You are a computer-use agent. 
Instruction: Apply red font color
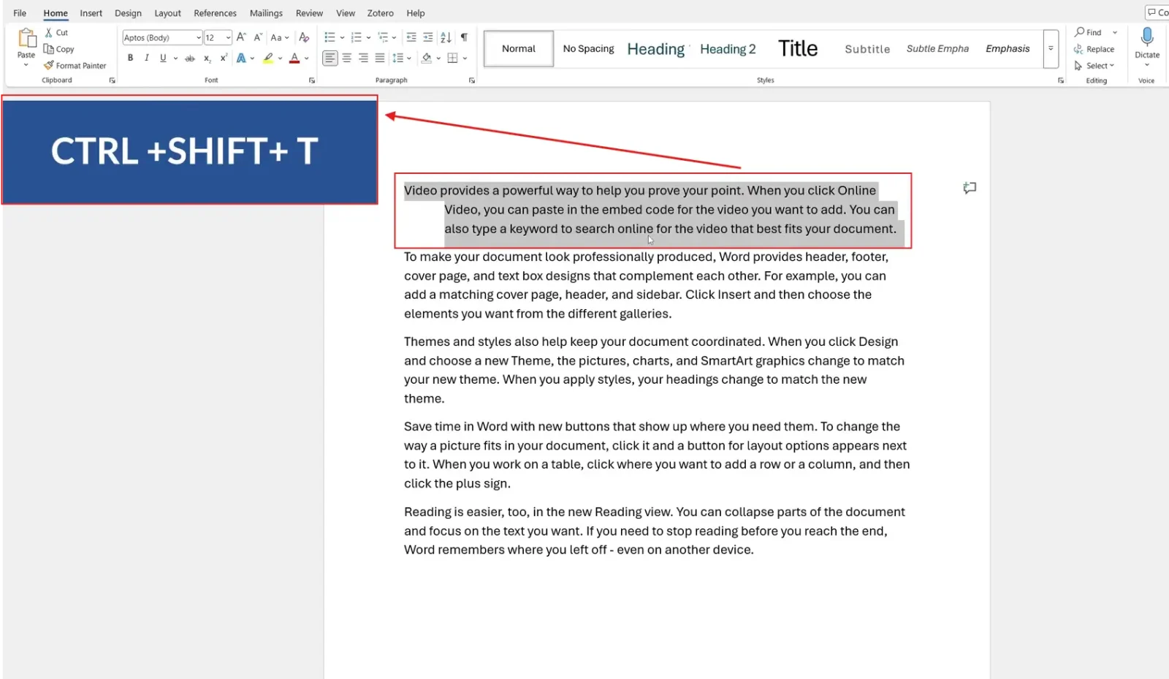coord(294,58)
